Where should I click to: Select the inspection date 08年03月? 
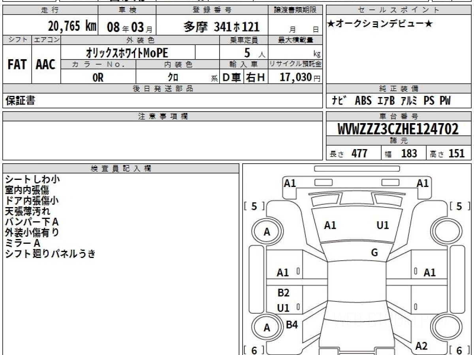(x=129, y=27)
